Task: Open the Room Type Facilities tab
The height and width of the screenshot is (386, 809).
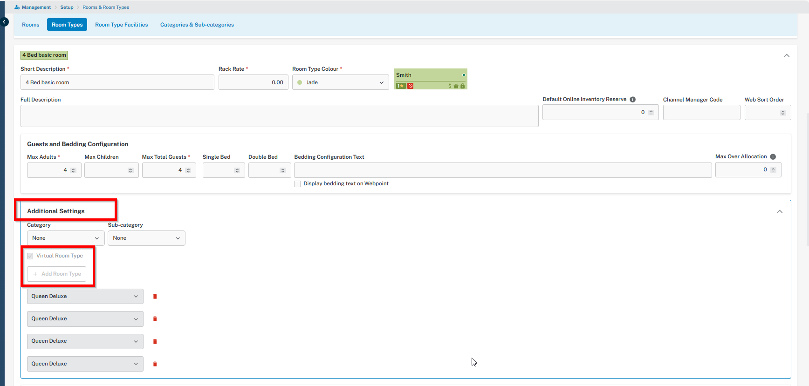Action: pos(122,25)
